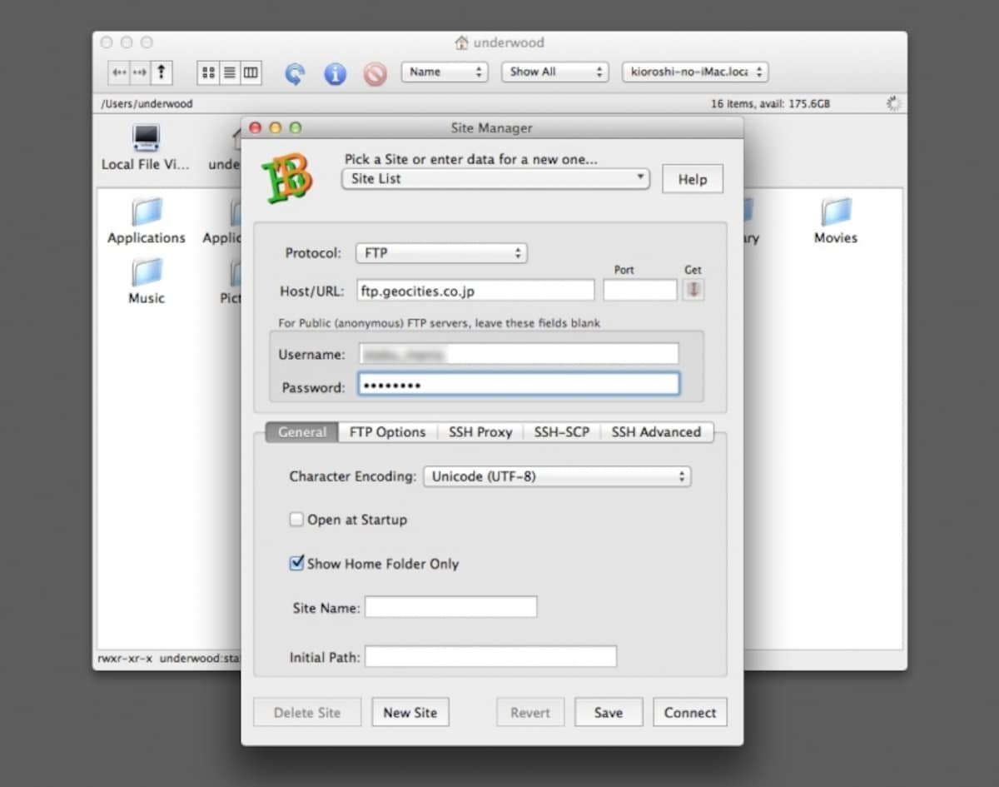Viewport: 999px width, 787px height.
Task: Click the New Site button
Action: [x=410, y=713]
